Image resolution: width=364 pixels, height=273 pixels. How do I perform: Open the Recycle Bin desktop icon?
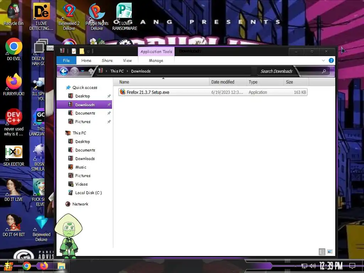click(14, 14)
